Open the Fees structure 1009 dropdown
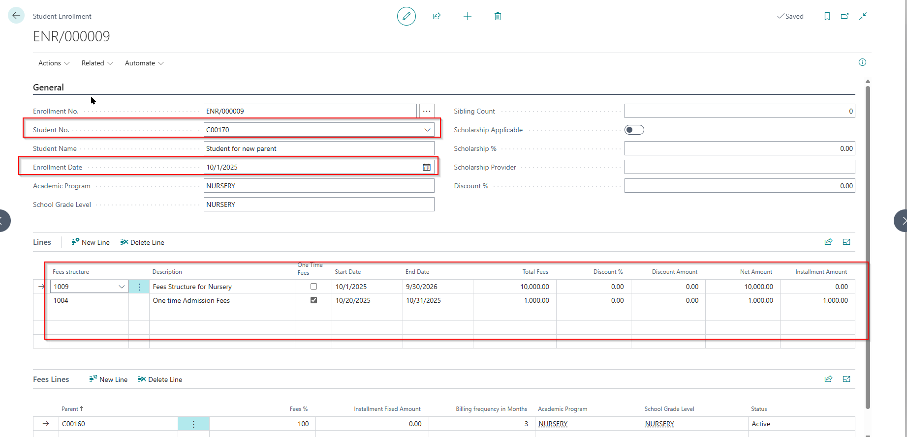This screenshot has height=437, width=907. tap(122, 287)
